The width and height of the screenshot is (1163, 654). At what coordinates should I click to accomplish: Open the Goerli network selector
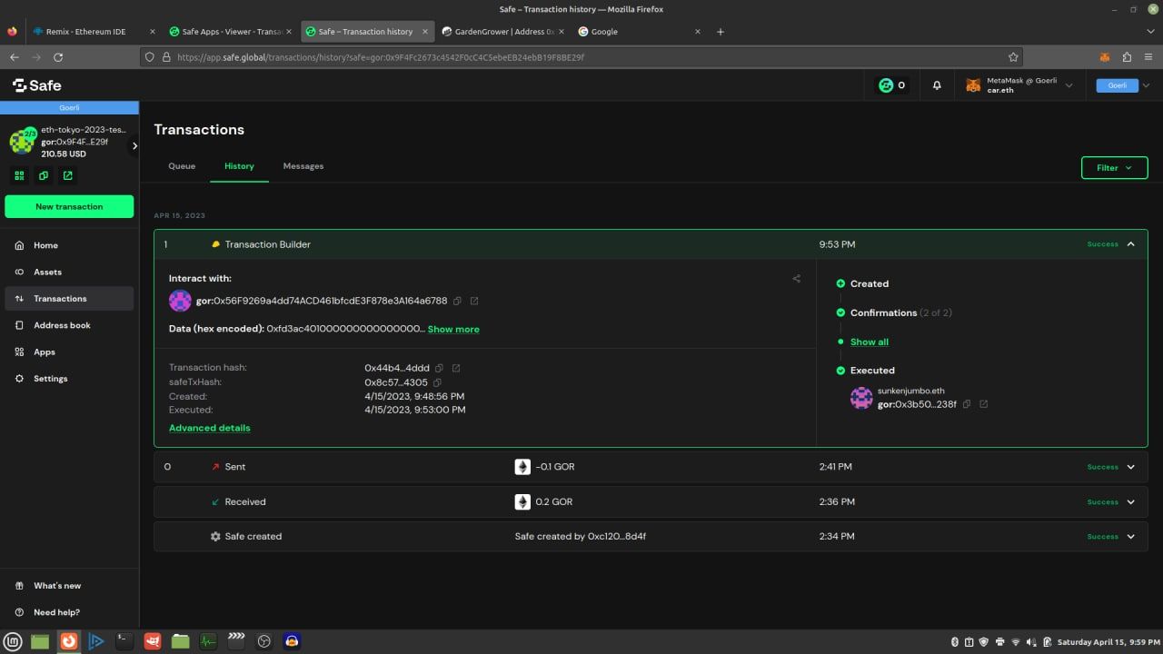pos(1124,85)
